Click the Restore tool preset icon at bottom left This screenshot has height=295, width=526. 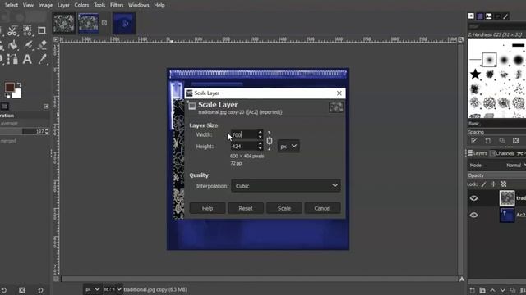pos(3,290)
